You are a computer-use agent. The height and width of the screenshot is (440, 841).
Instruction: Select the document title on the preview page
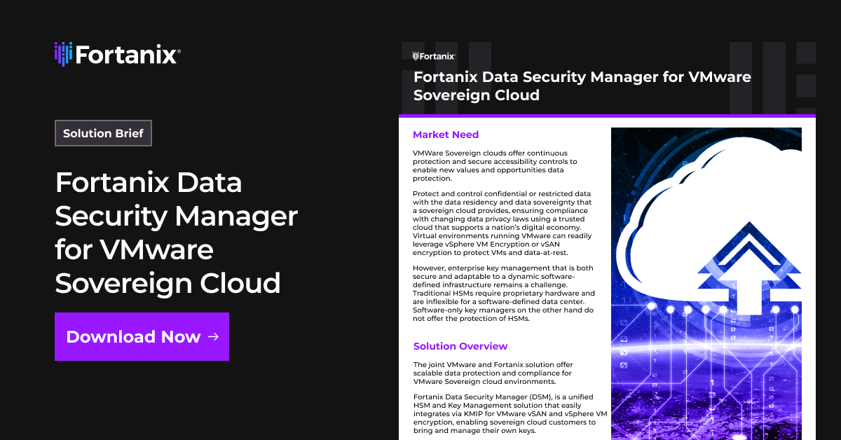point(582,85)
